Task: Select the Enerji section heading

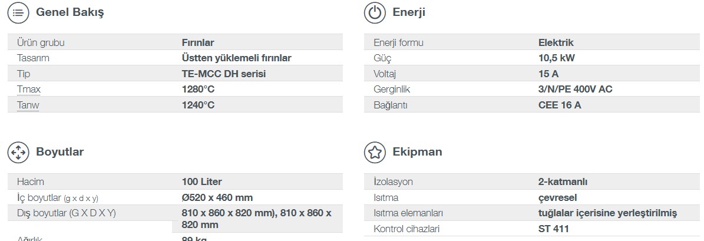Action: point(409,12)
